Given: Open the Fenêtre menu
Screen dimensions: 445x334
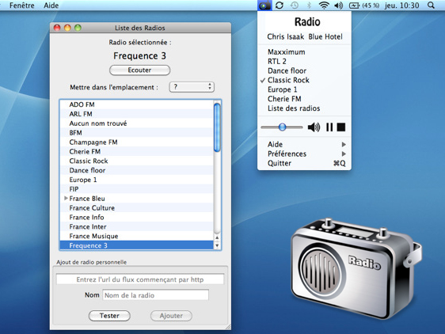Looking at the screenshot, I should (22, 5).
